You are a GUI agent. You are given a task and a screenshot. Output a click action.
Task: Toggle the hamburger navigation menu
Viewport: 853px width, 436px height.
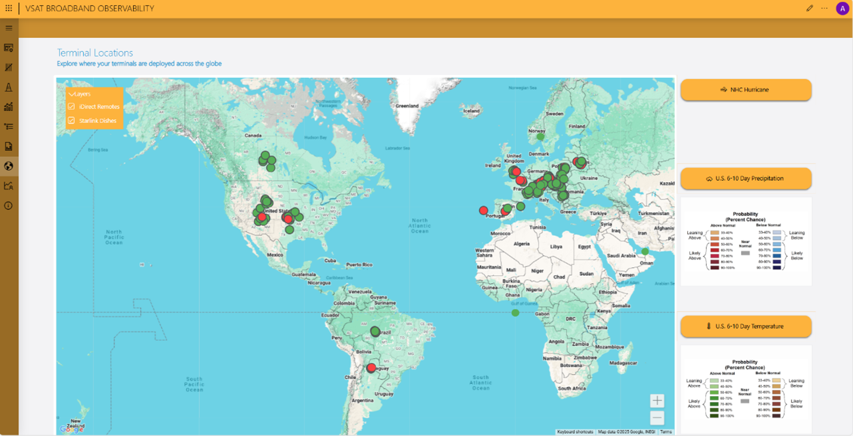(x=9, y=28)
